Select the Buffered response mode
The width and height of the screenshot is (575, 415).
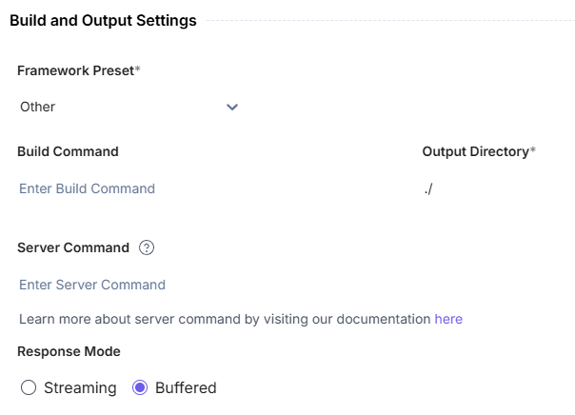pos(140,387)
